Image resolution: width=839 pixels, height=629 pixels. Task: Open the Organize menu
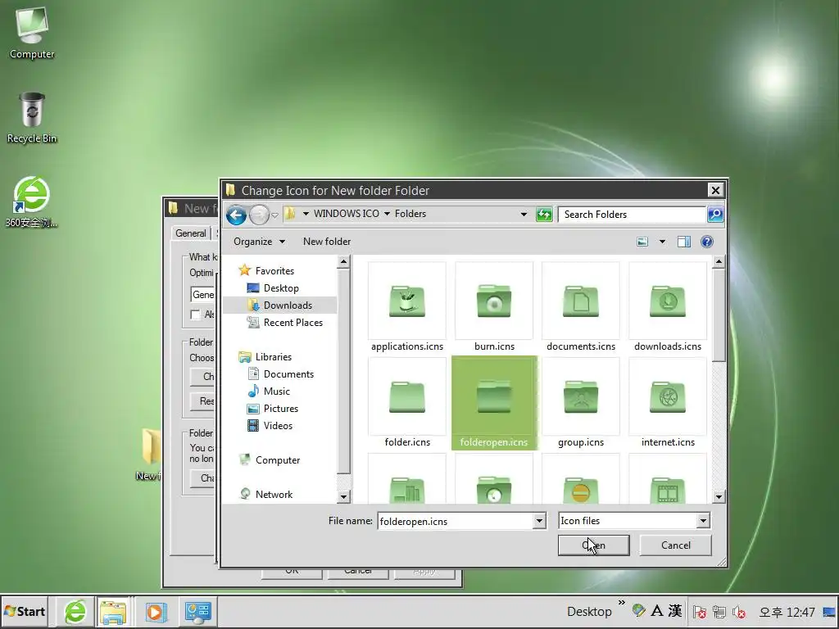(259, 242)
